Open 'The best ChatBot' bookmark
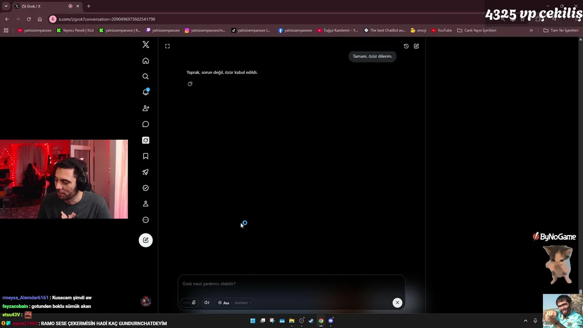This screenshot has height=328, width=583. tap(385, 31)
